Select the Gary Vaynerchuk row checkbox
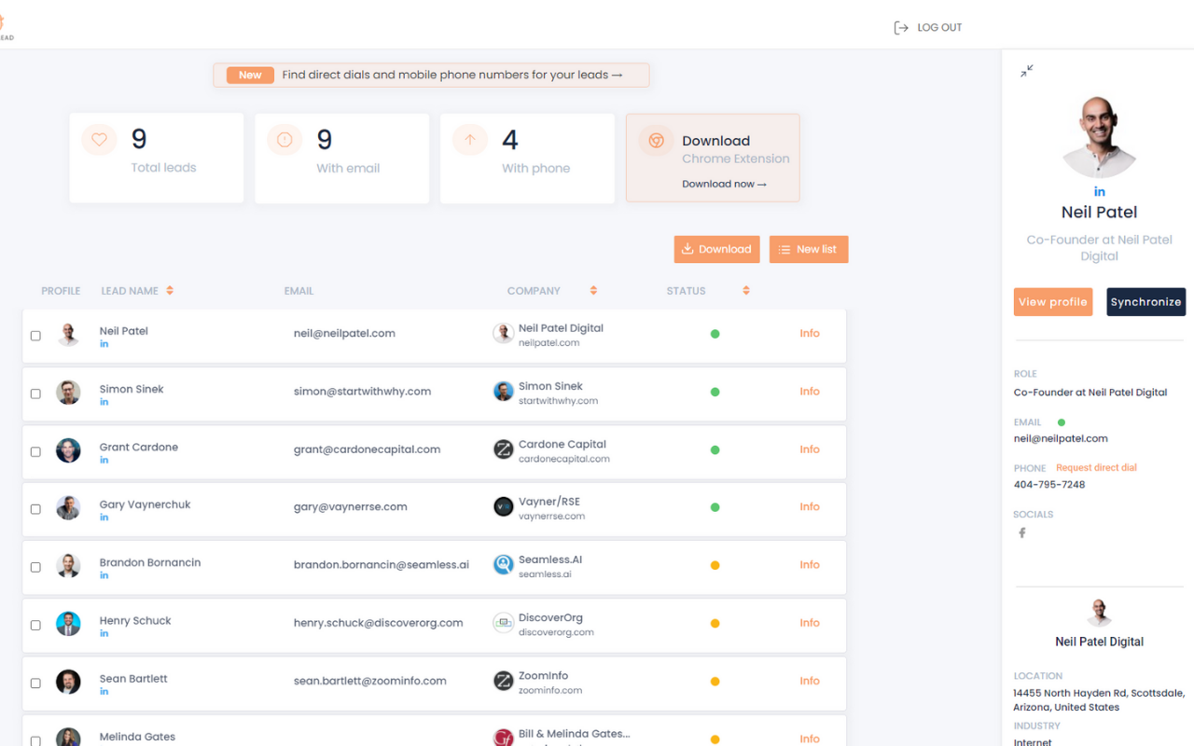The height and width of the screenshot is (746, 1194). point(35,509)
